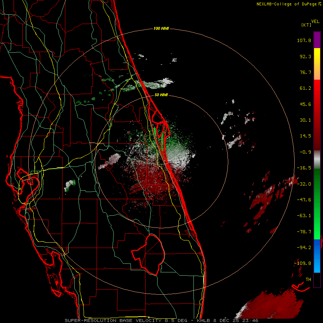Click the 92.3 velocity scale value
The width and height of the screenshot is (323, 323).
pyautogui.click(x=305, y=56)
